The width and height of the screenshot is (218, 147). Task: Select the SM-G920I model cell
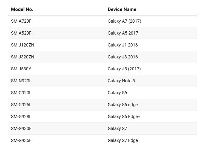coord(21,93)
